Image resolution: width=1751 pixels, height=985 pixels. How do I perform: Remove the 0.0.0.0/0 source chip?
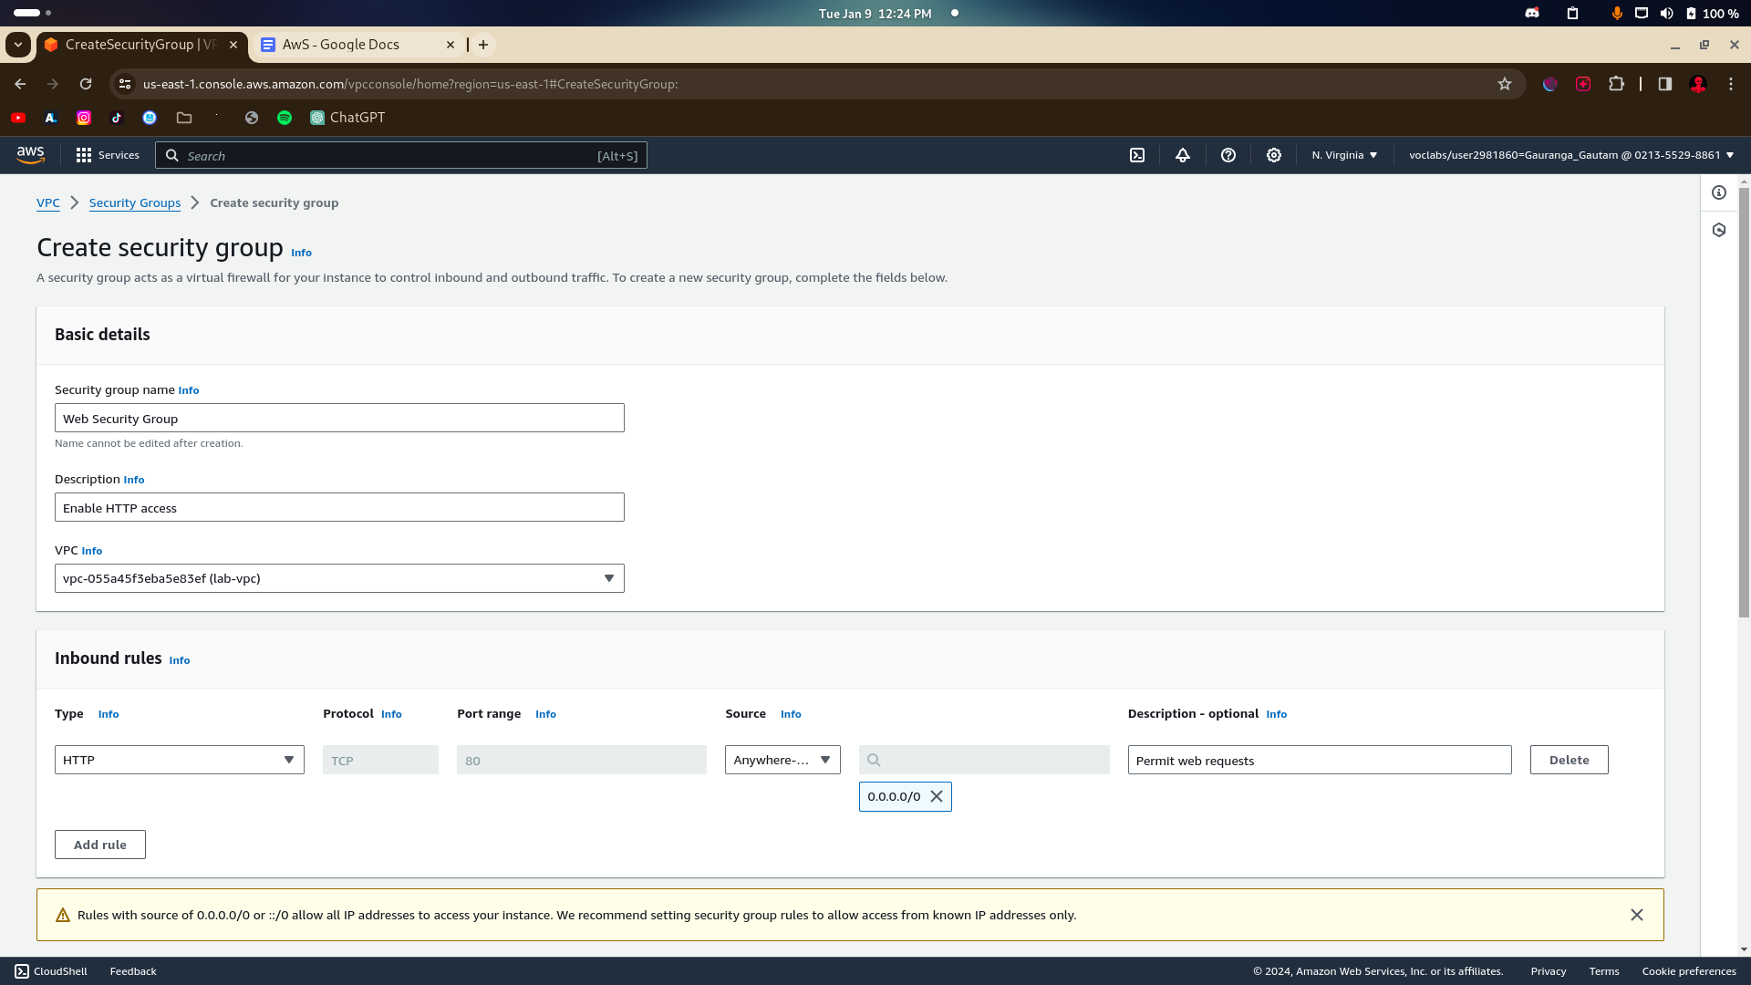937,796
